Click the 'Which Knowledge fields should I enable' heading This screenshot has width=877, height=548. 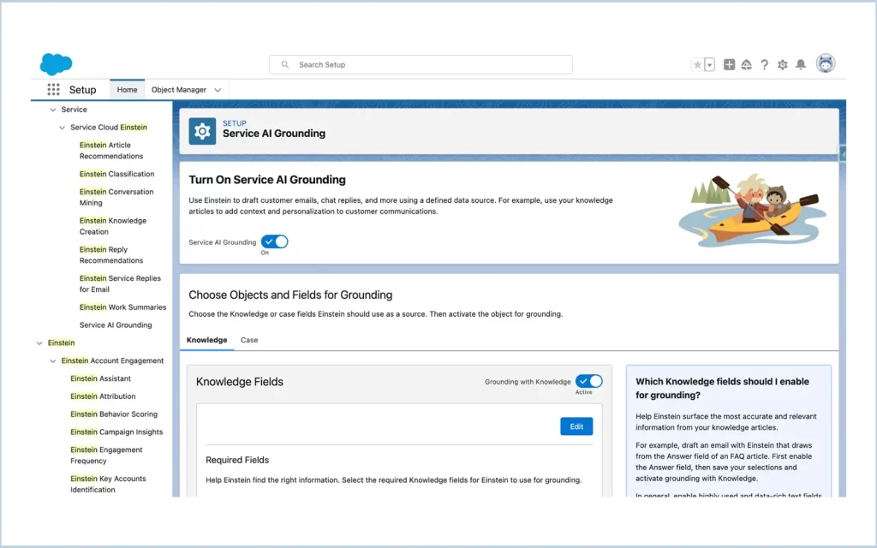[x=723, y=388]
